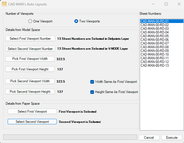Pick sheet CAD-MAN-00-RD-09 in Sheet Numbers
Screen dimensions: 184x143
[155, 51]
